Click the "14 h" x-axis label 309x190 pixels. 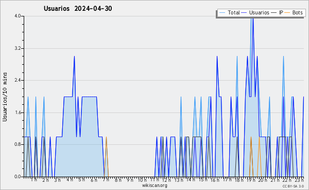(x=191, y=180)
